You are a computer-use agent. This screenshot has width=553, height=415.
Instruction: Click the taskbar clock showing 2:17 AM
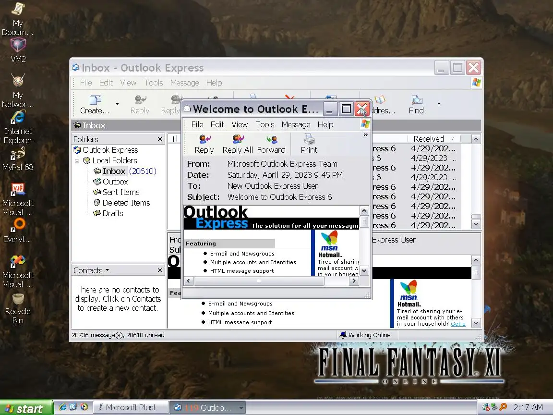(528, 408)
